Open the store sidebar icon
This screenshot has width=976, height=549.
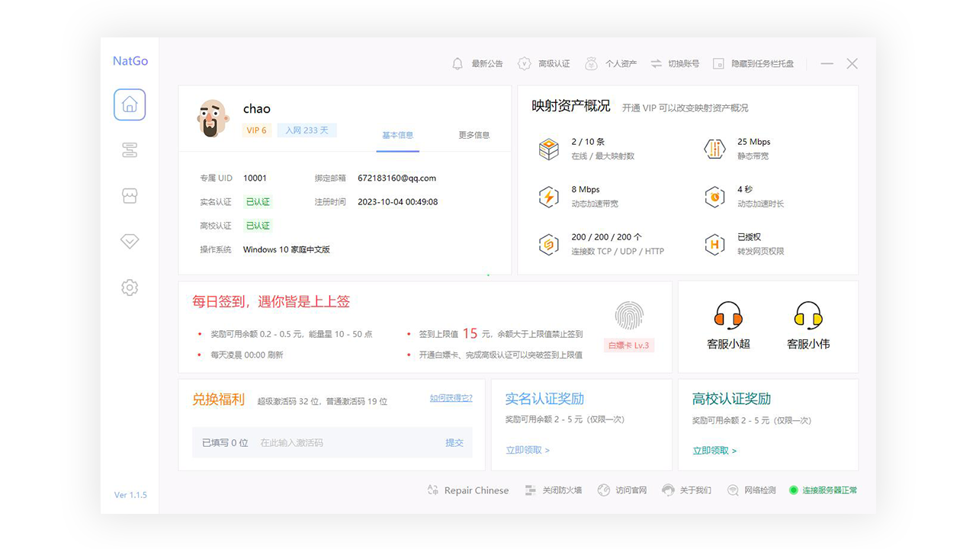click(x=130, y=196)
